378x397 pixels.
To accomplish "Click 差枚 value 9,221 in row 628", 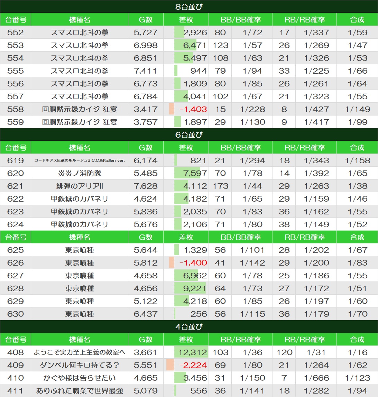I will 194,288.
